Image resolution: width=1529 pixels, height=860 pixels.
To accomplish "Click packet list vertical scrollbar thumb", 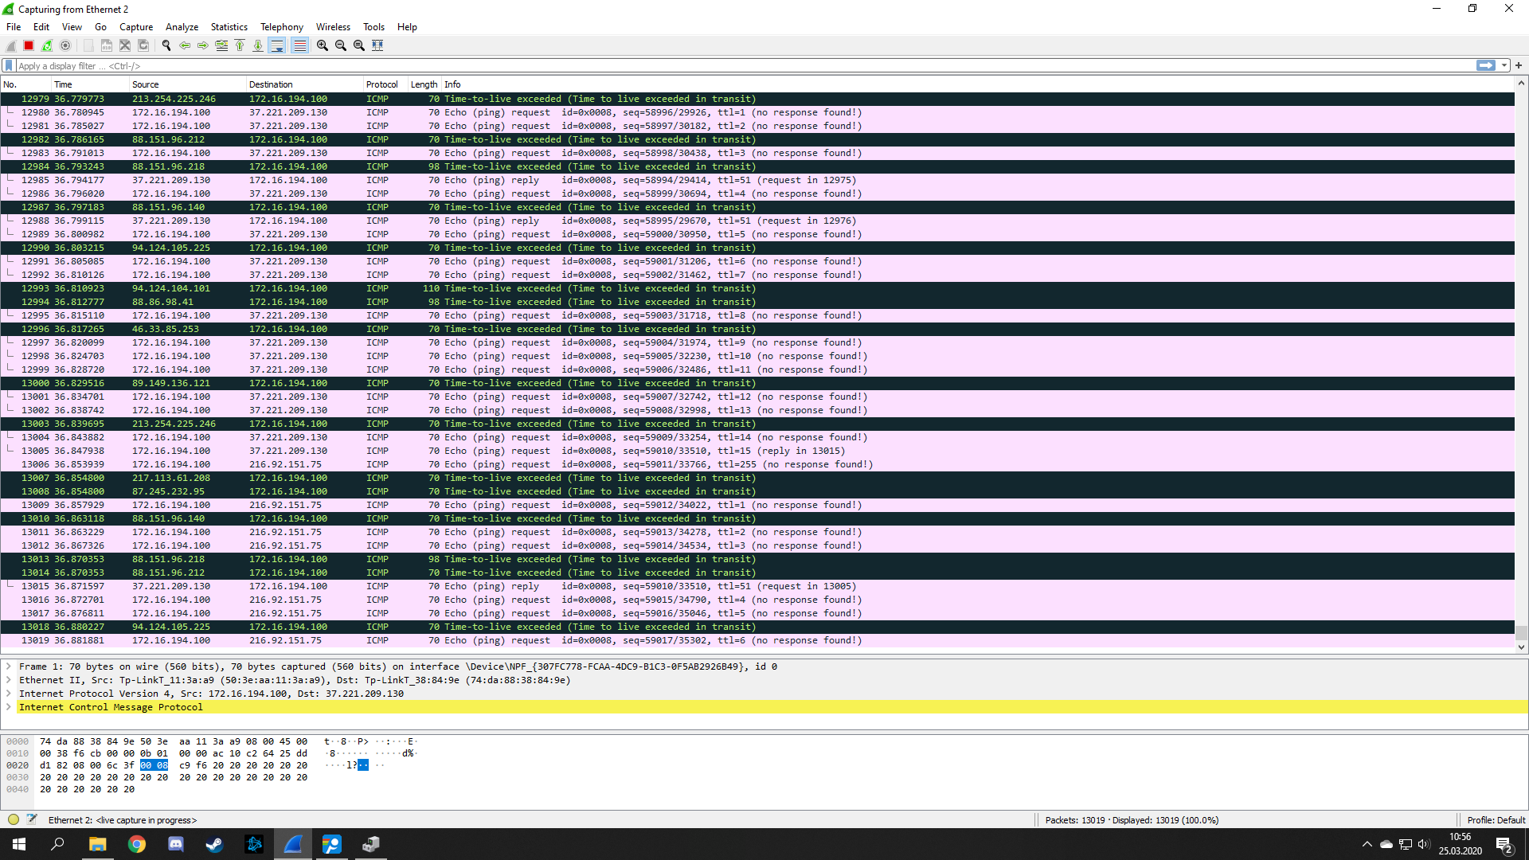I will tap(1521, 633).
